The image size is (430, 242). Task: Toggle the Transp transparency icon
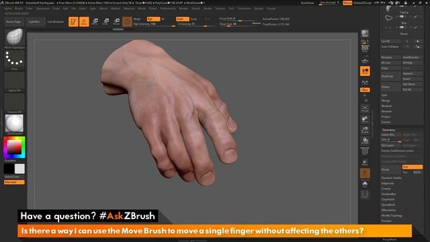(365, 163)
